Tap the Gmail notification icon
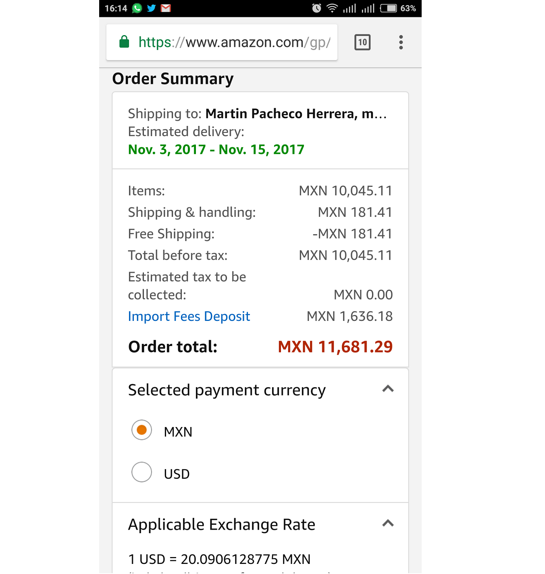Screen dimensions: 545x574 [166, 8]
